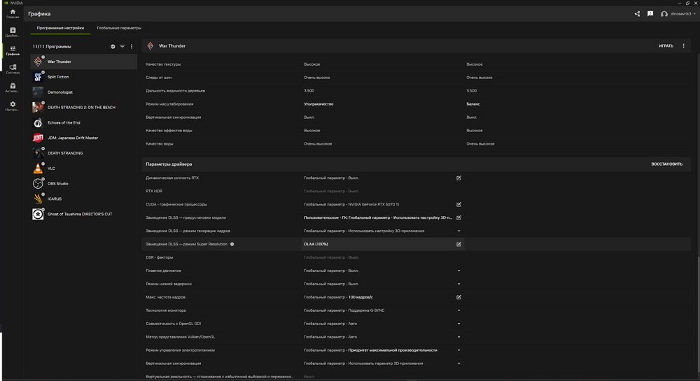Open the feedback notification icon
The width and height of the screenshot is (700, 381).
(x=650, y=14)
